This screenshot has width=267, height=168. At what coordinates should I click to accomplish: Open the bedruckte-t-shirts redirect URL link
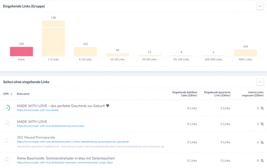73,142
